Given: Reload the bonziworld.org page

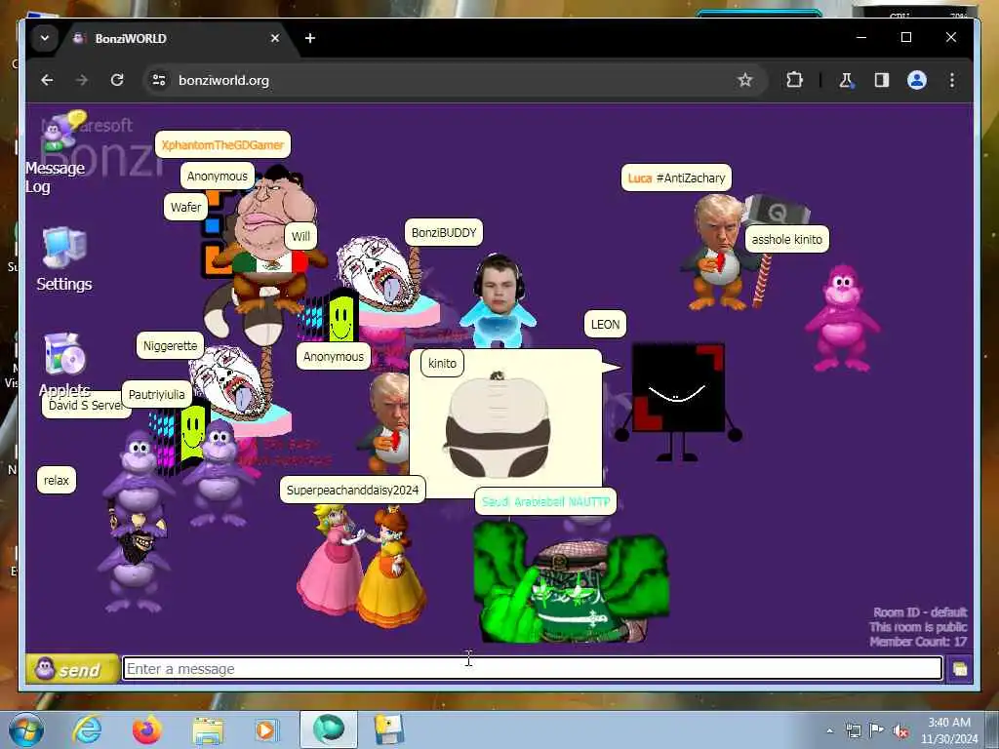Looking at the screenshot, I should pos(117,80).
